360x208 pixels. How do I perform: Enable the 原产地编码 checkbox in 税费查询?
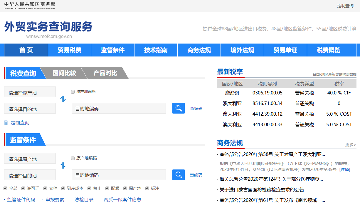tap(73, 92)
